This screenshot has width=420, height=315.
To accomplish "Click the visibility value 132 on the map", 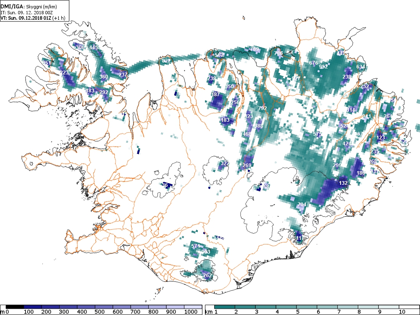I will [343, 183].
